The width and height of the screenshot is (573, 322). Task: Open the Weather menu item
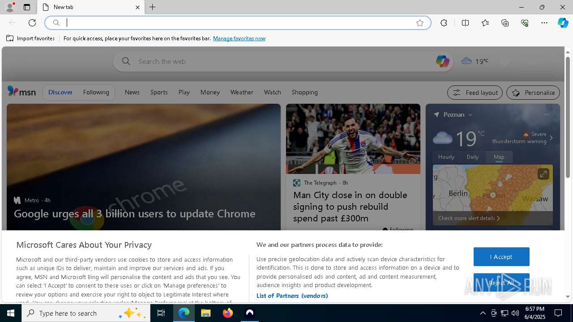coord(242,92)
